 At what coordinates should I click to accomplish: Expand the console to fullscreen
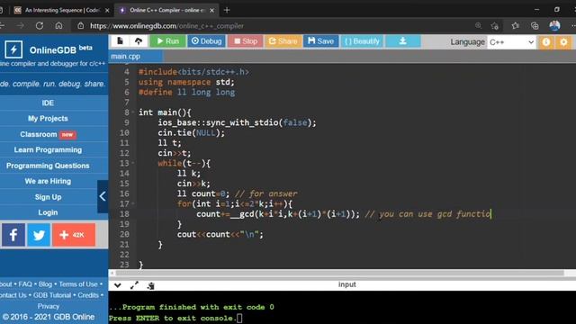(x=134, y=285)
